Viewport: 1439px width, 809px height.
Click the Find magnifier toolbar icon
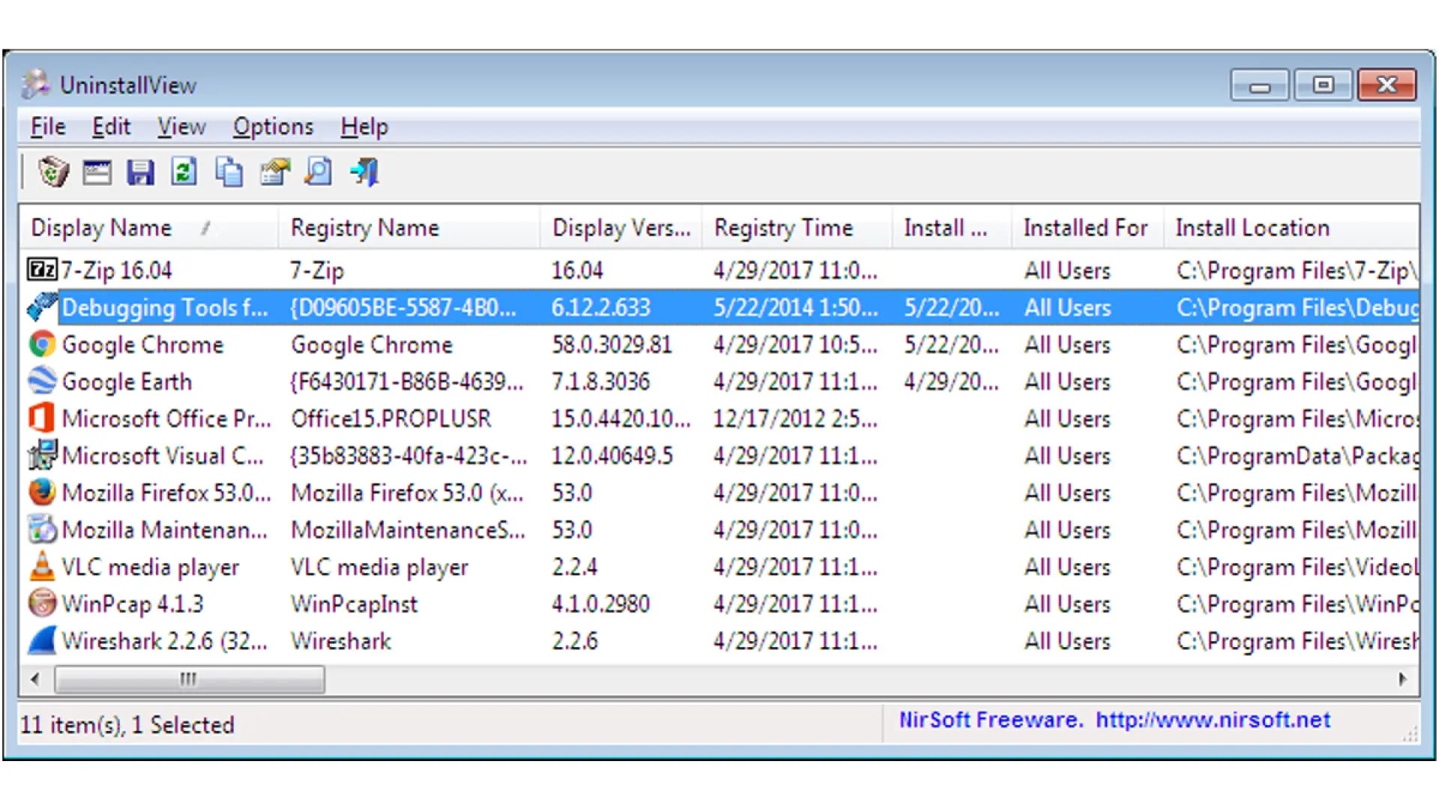click(x=319, y=172)
